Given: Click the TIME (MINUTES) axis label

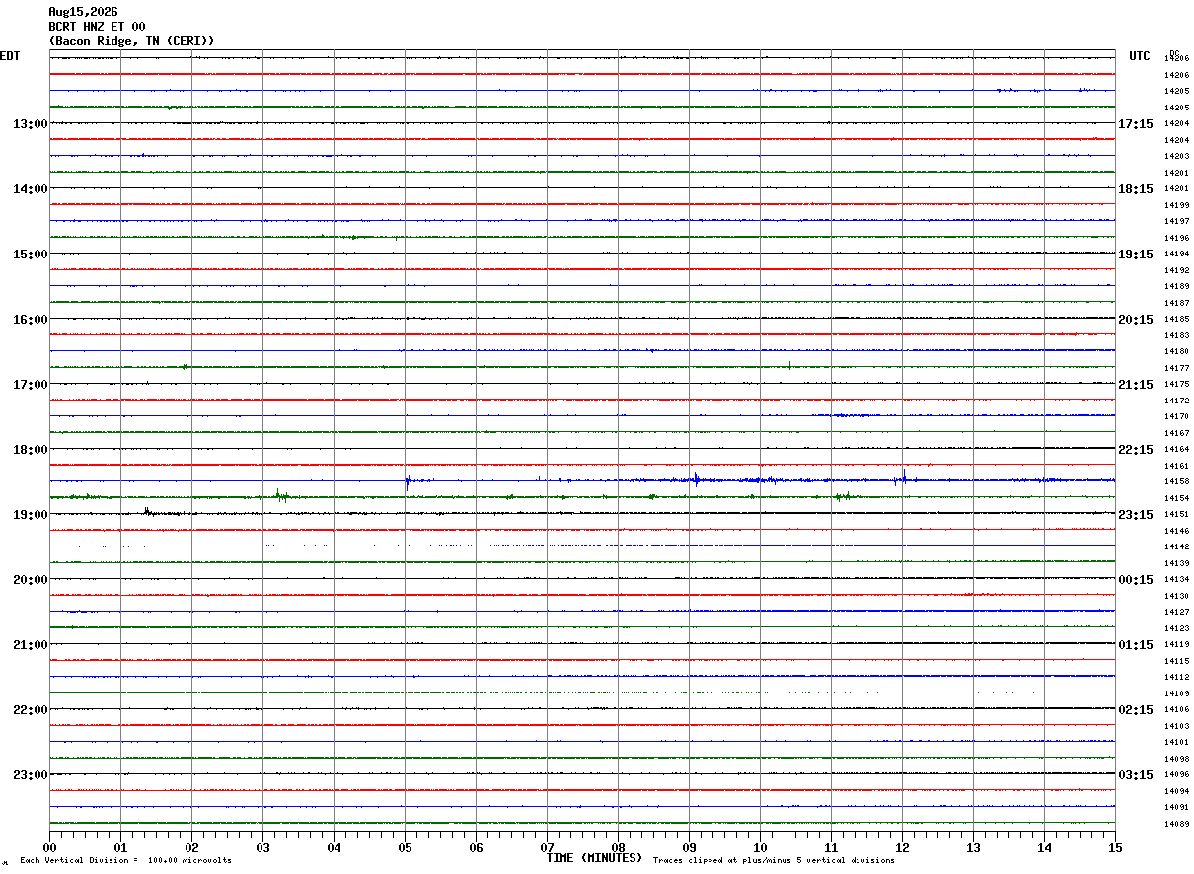Looking at the screenshot, I should coord(594,858).
